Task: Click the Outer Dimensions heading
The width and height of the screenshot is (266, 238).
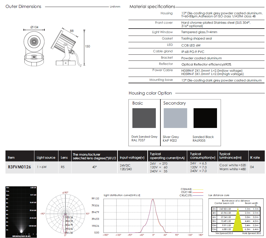Action: click(23, 6)
